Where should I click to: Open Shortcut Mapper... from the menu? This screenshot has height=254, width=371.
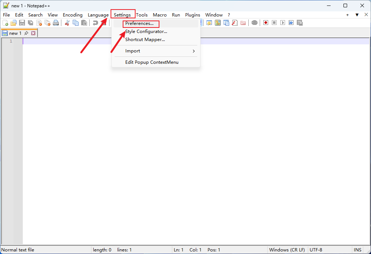145,40
